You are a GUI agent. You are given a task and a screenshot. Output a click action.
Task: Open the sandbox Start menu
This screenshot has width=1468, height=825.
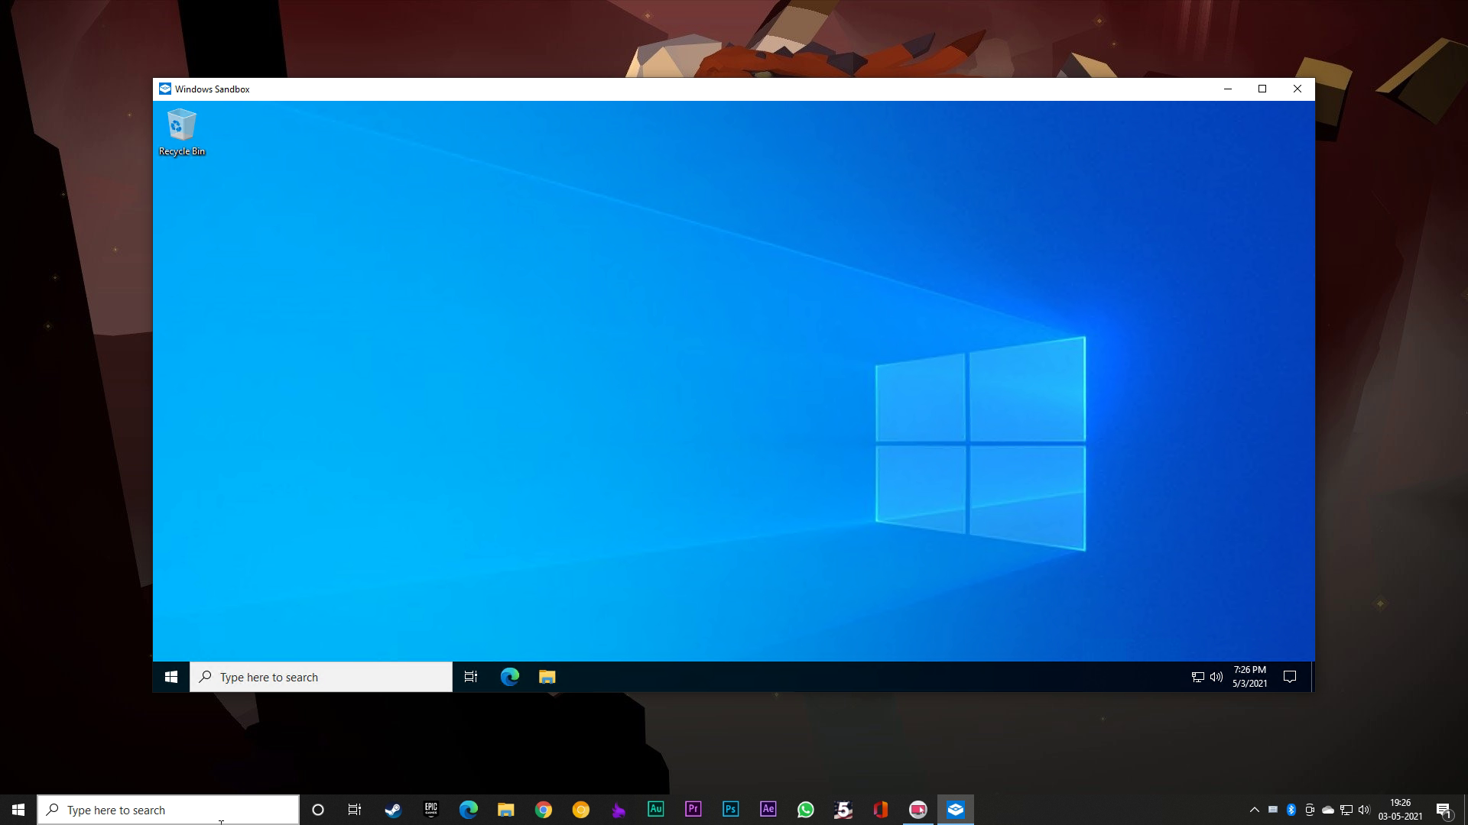[x=171, y=677]
